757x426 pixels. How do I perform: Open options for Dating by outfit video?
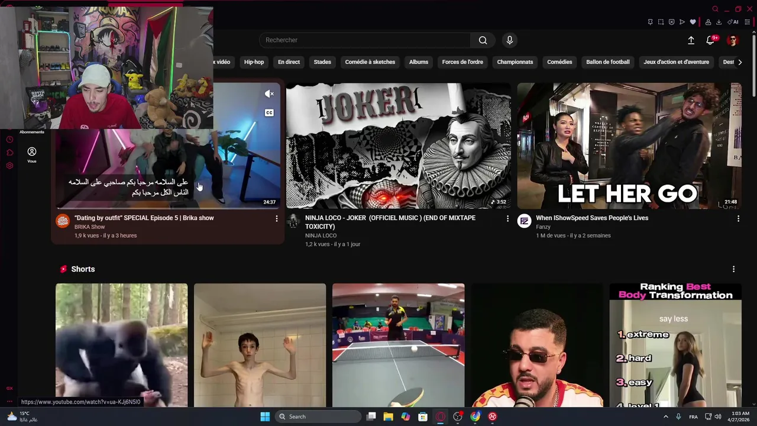tap(276, 219)
